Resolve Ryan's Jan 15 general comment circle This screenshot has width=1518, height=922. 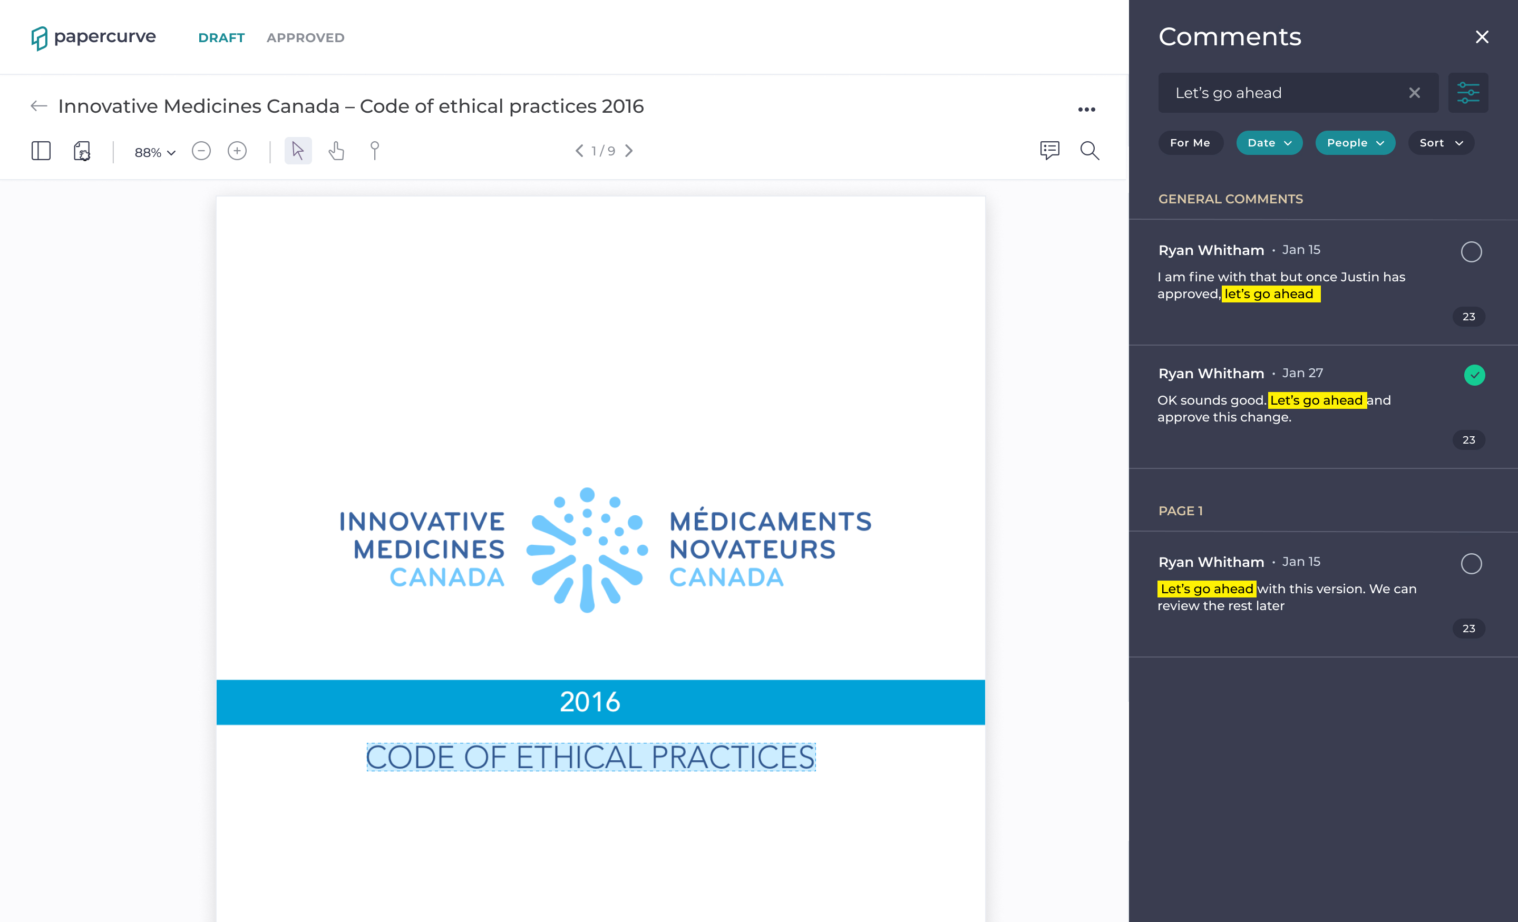(x=1471, y=252)
